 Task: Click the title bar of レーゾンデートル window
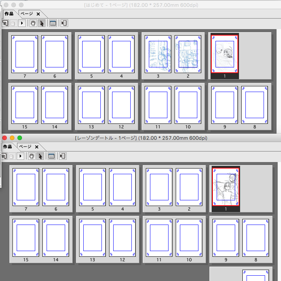(x=141, y=138)
